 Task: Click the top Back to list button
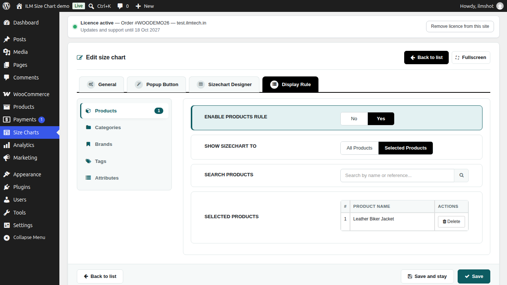[426, 58]
